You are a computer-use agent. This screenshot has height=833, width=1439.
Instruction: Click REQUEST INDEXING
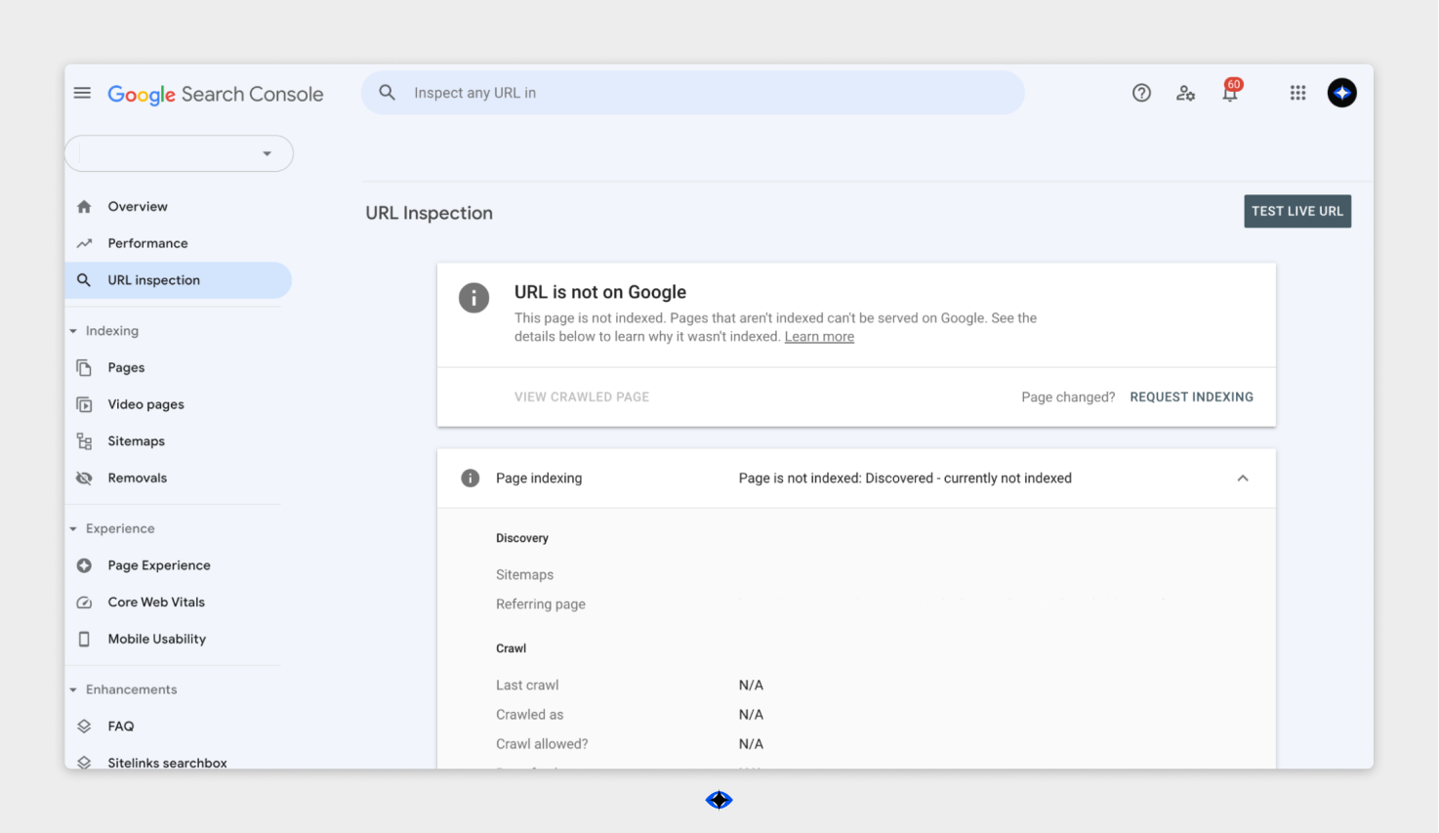tap(1191, 397)
